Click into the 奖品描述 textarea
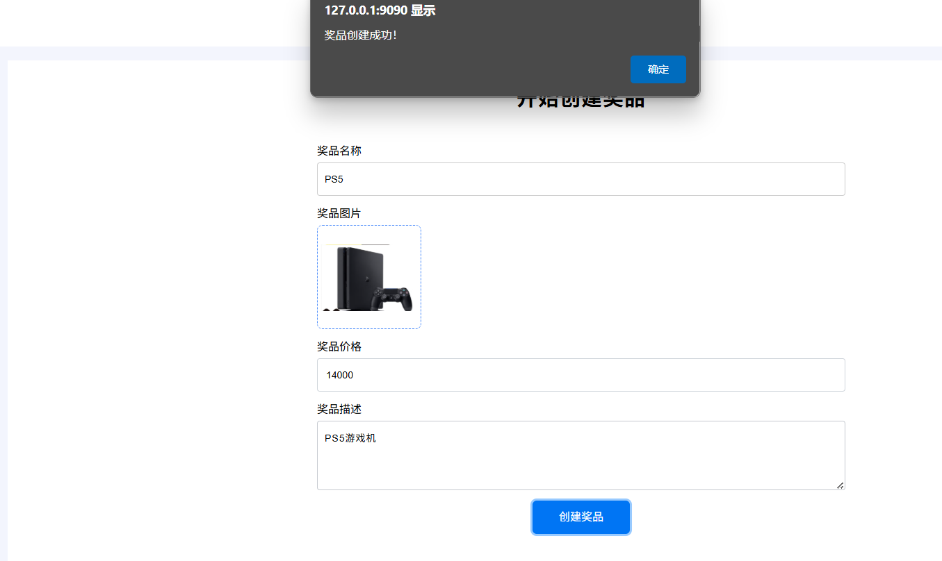 [x=581, y=455]
